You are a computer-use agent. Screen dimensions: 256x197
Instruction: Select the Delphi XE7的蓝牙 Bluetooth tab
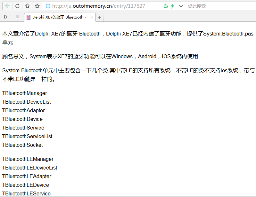pyautogui.click(x=60, y=17)
